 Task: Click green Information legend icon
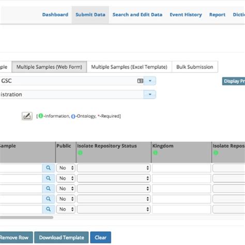41,116
